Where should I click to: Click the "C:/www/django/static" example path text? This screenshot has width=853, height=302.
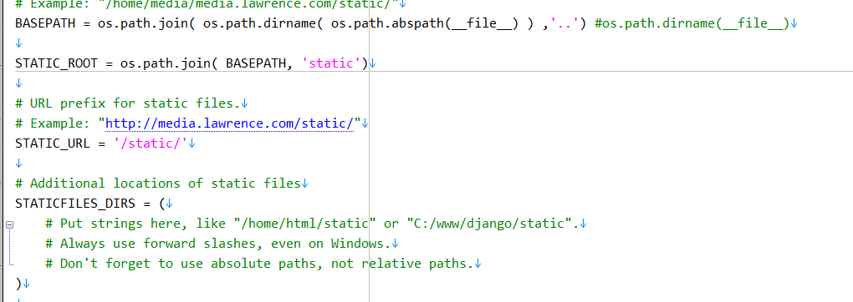pos(489,224)
